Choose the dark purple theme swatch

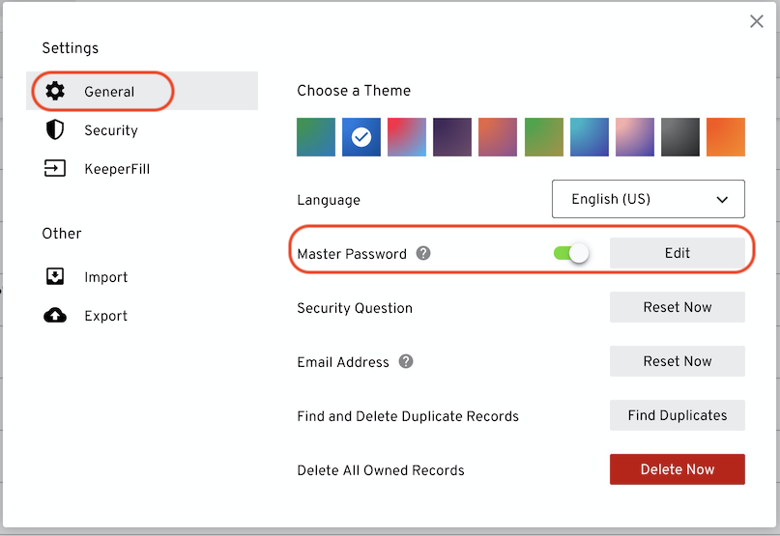coord(452,137)
